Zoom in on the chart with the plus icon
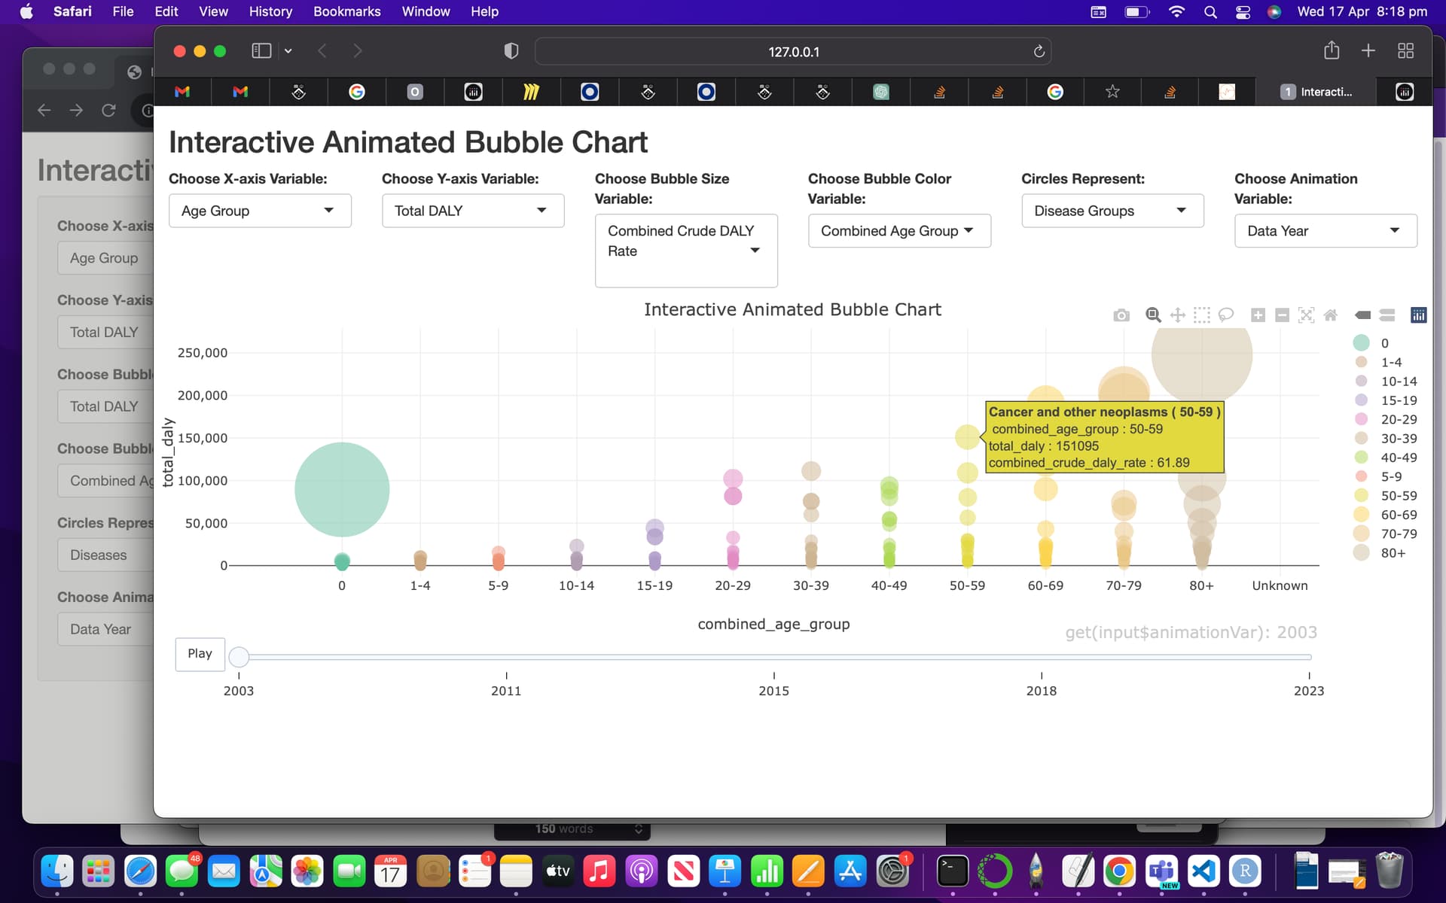This screenshot has width=1446, height=903. [1257, 315]
